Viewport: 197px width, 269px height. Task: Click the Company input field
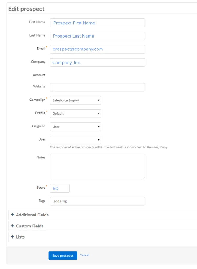click(97, 63)
